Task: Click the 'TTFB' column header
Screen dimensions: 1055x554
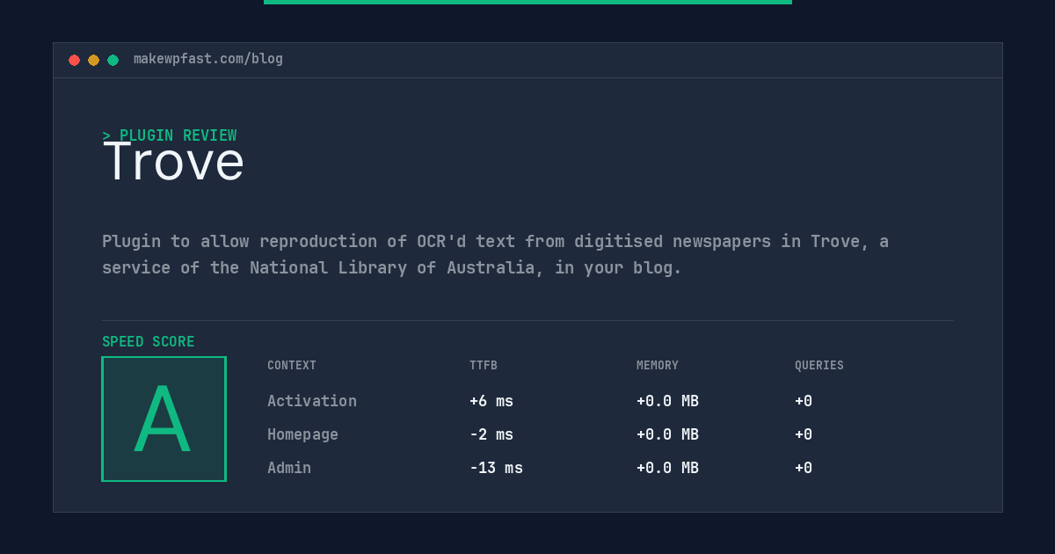Action: click(x=484, y=366)
